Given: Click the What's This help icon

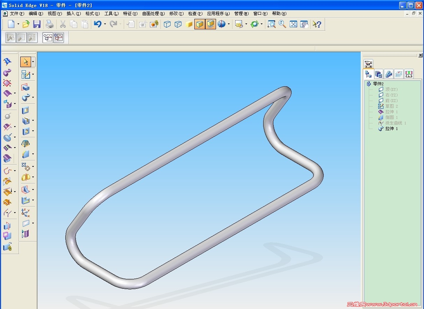Looking at the screenshot, I should [x=317, y=24].
